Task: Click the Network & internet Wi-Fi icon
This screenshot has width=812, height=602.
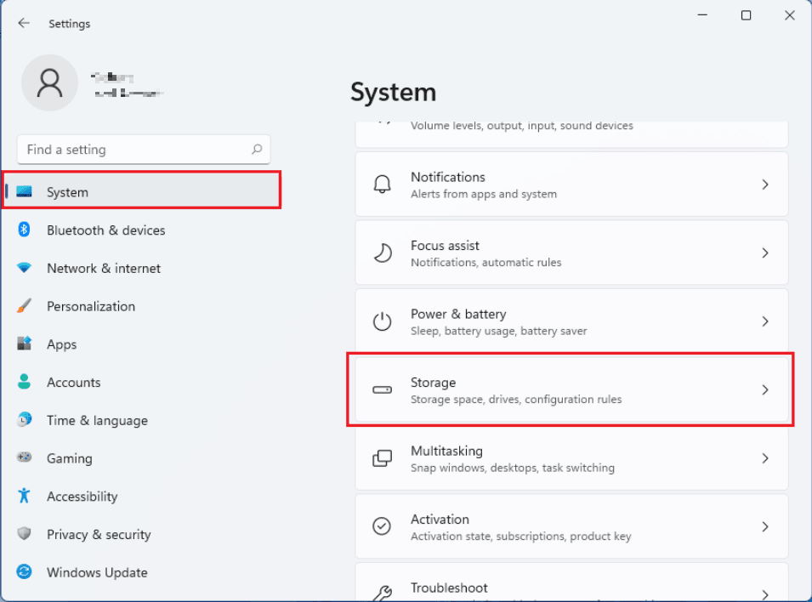Action: [25, 268]
